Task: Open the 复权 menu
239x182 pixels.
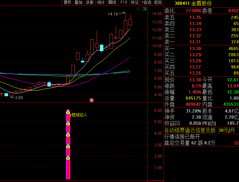Action: [x=68, y=3]
